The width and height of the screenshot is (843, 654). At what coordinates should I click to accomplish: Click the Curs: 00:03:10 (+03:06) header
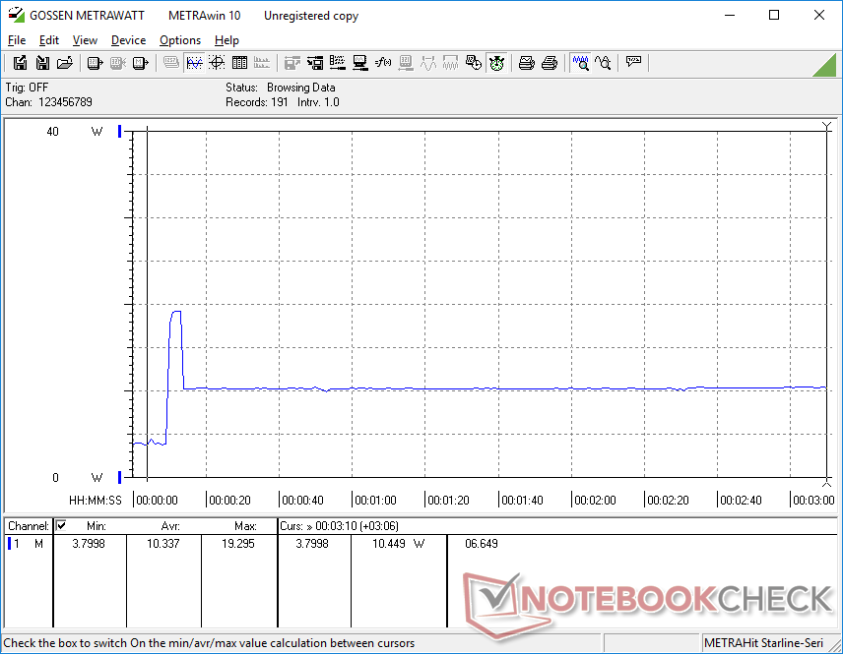tap(339, 526)
